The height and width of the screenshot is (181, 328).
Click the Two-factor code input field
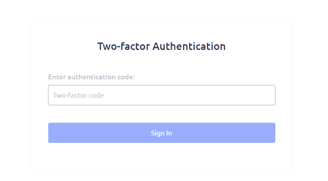click(x=162, y=95)
